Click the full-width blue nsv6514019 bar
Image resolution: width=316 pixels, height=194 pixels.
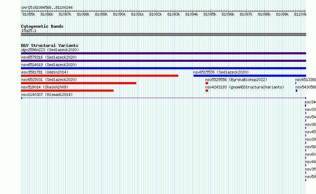click(163, 68)
